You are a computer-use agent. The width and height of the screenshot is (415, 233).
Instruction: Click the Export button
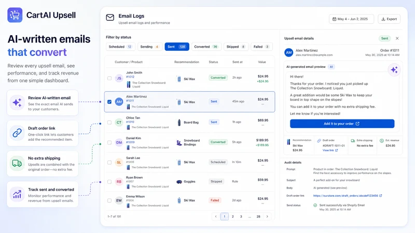(389, 19)
